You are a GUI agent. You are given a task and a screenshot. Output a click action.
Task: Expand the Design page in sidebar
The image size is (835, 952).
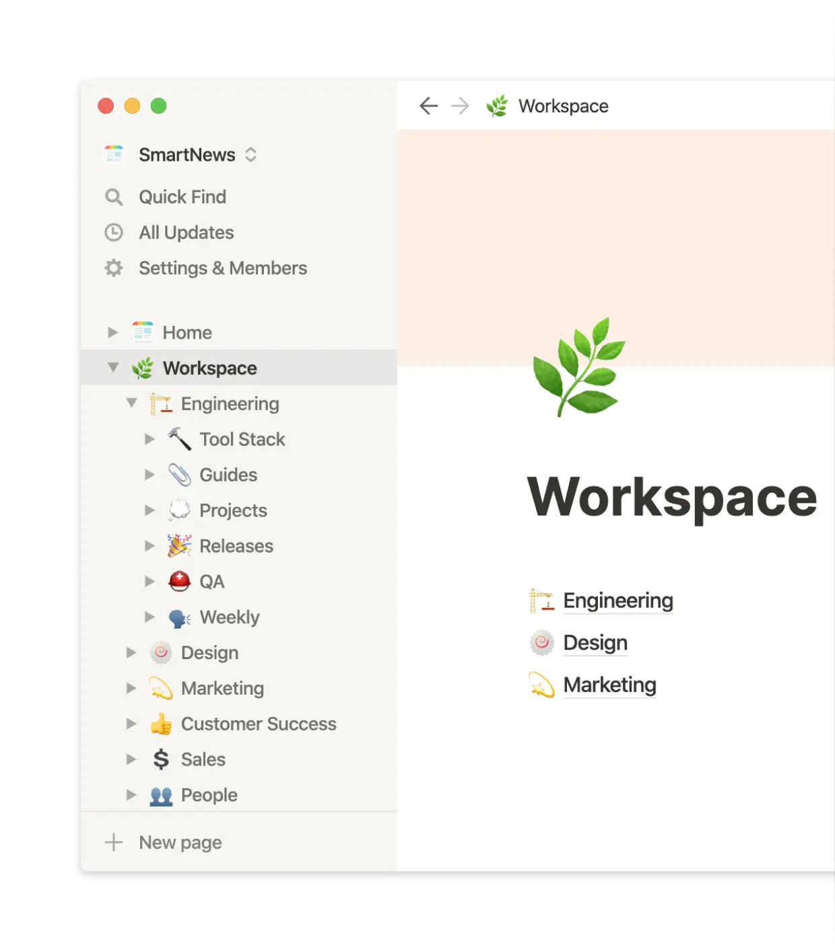[131, 652]
